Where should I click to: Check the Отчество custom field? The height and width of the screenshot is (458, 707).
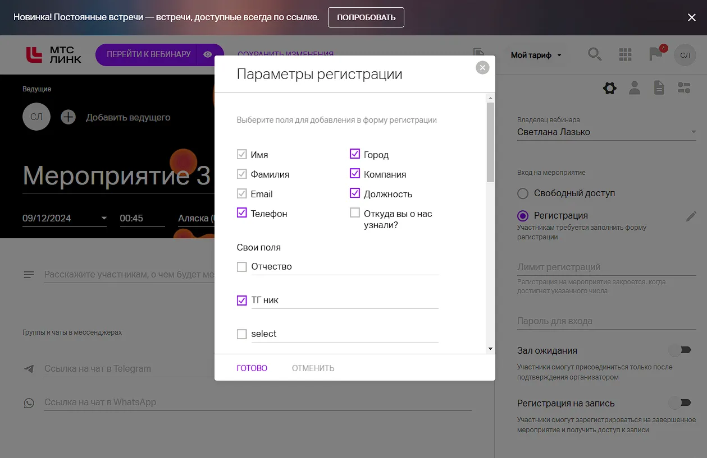click(242, 267)
